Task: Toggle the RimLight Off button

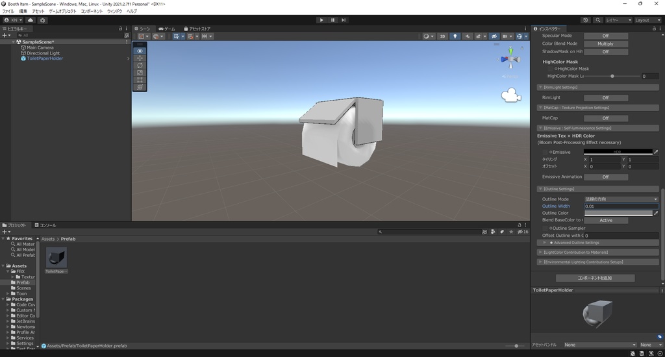Action: (x=606, y=97)
